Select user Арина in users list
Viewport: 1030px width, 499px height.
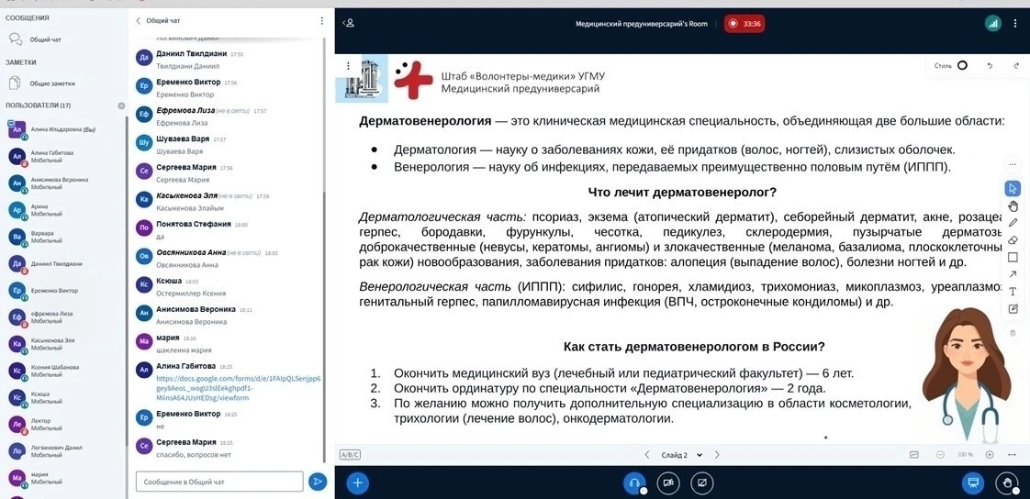64,210
